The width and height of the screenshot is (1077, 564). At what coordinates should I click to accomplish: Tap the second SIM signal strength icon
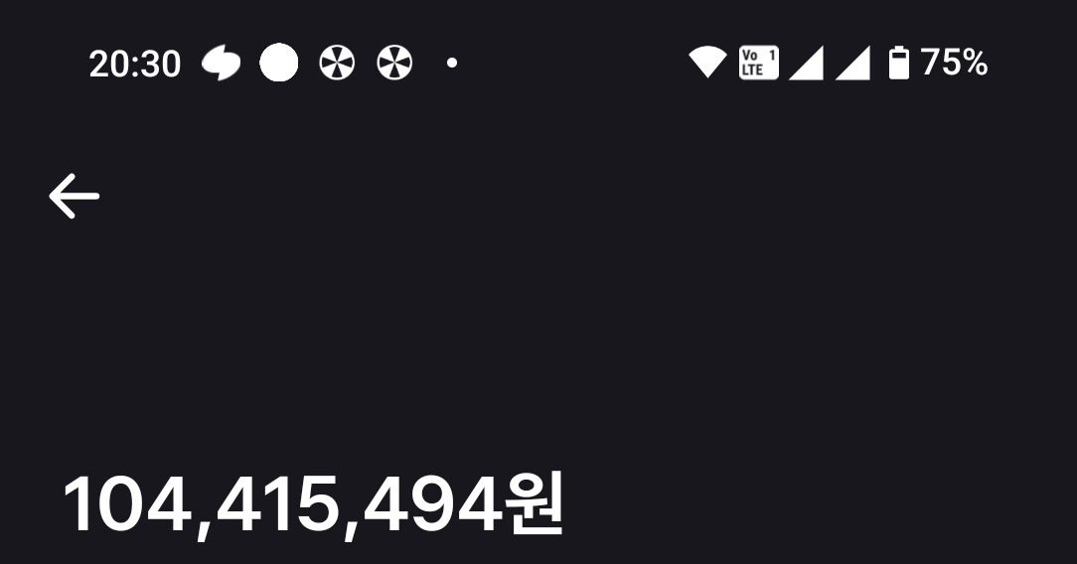tap(852, 64)
